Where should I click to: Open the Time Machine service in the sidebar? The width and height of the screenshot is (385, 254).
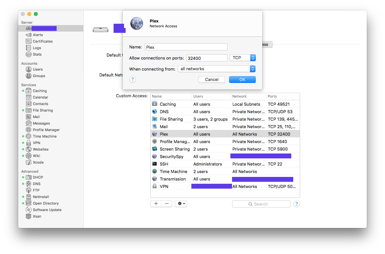coord(45,136)
